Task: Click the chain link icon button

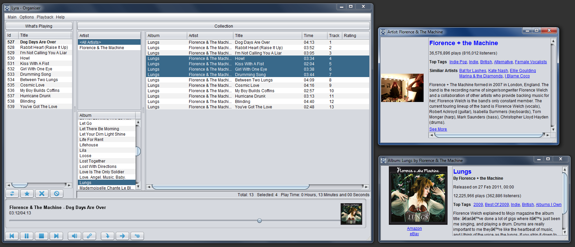Action: (89, 236)
